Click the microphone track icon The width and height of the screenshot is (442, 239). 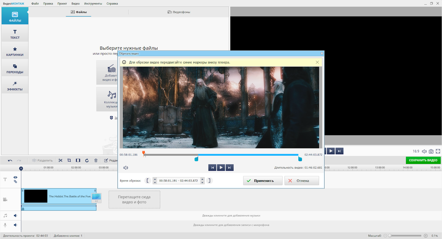tap(5, 225)
